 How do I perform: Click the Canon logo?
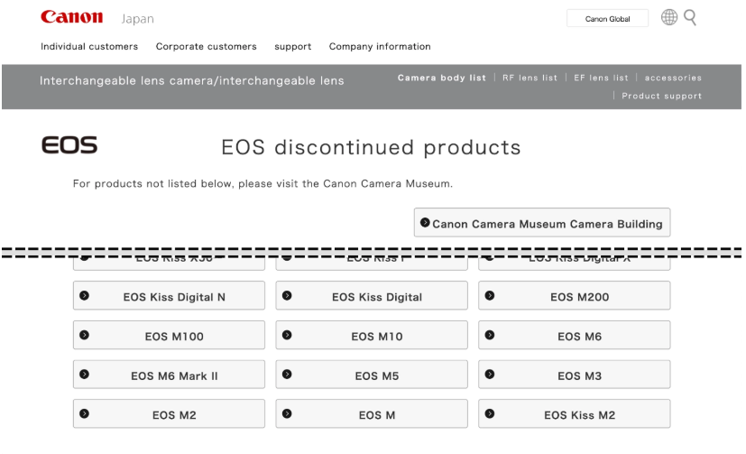[x=71, y=17]
